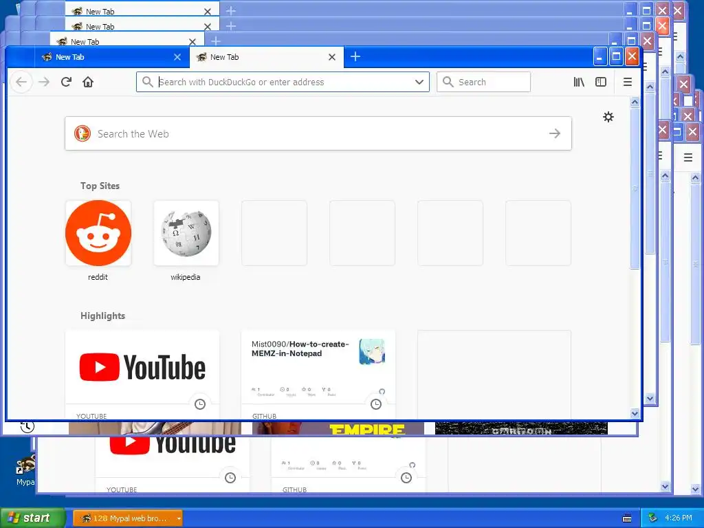Focus the address bar input field

[283, 82]
